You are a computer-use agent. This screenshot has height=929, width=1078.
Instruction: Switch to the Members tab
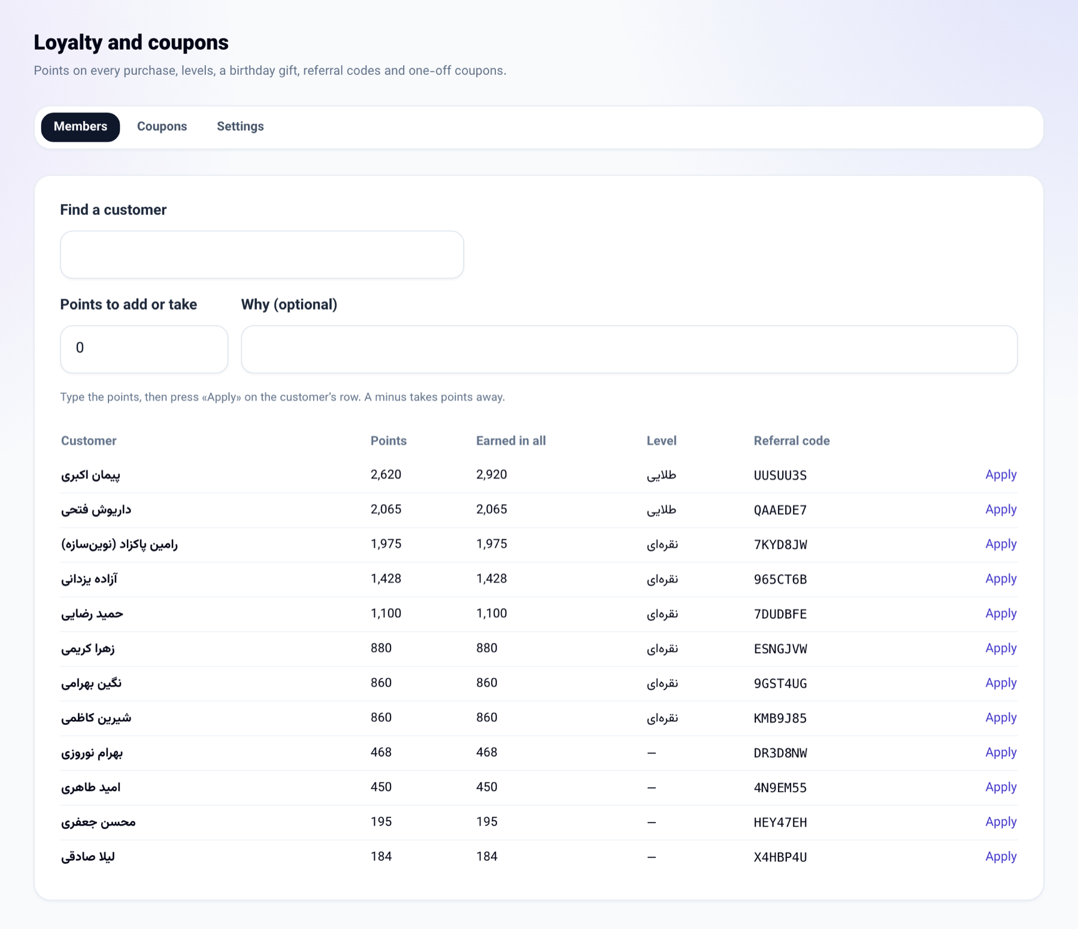tap(80, 127)
